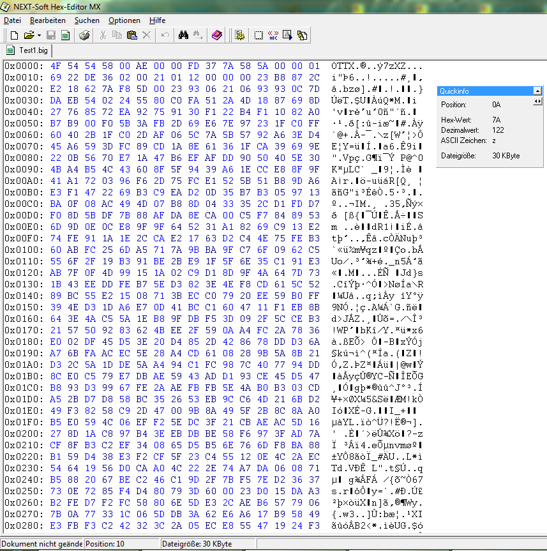Click the binoculars Find icon
This screenshot has height=551, width=547.
tap(183, 35)
